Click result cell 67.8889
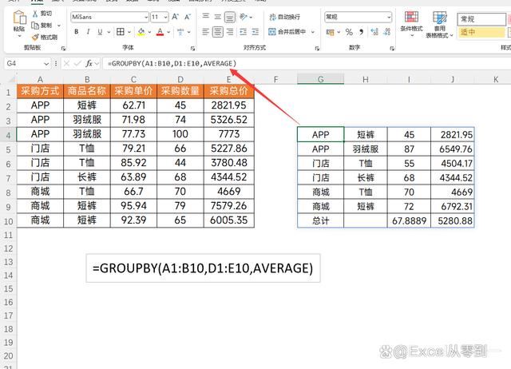This screenshot has height=369, width=511. (409, 221)
